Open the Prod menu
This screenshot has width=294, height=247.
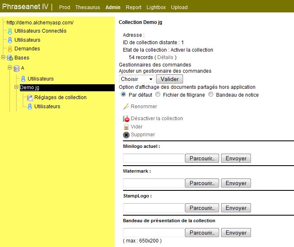coord(65,7)
